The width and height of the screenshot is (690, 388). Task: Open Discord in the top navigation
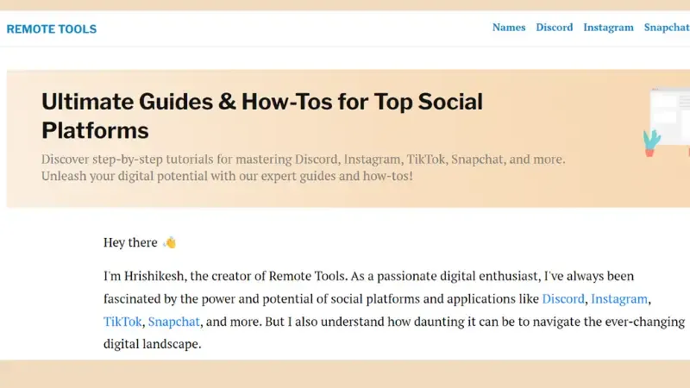(555, 28)
